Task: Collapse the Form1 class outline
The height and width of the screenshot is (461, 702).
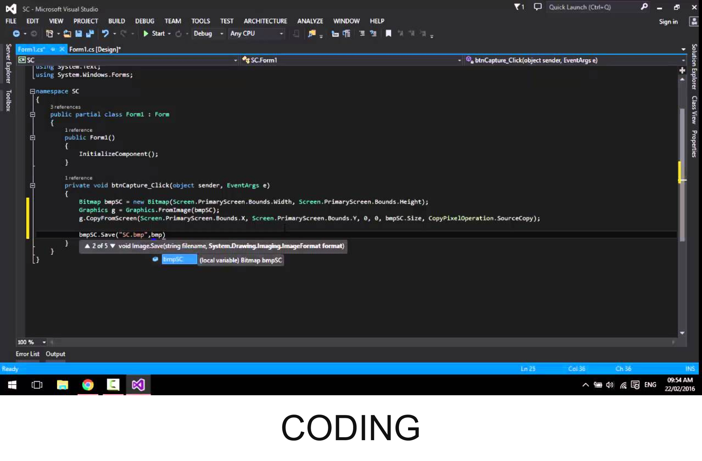Action: pos(32,115)
